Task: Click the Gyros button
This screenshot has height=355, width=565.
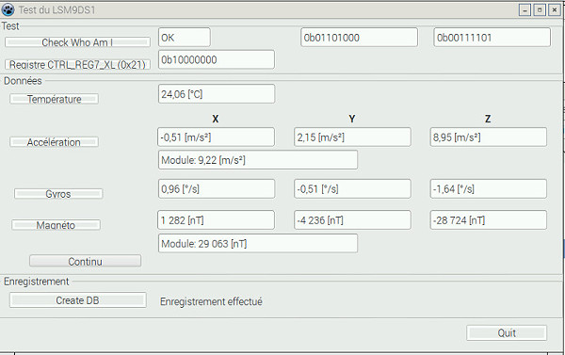Action: pyautogui.click(x=58, y=194)
